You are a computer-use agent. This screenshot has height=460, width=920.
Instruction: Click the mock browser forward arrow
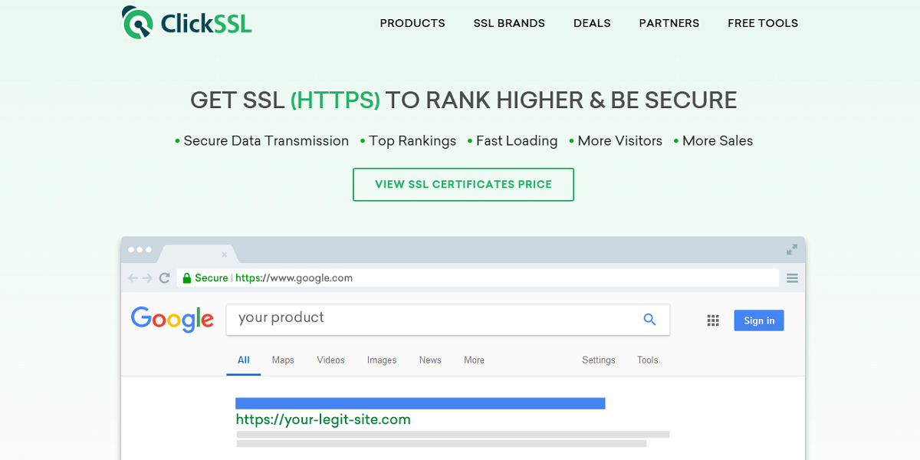[x=148, y=278]
